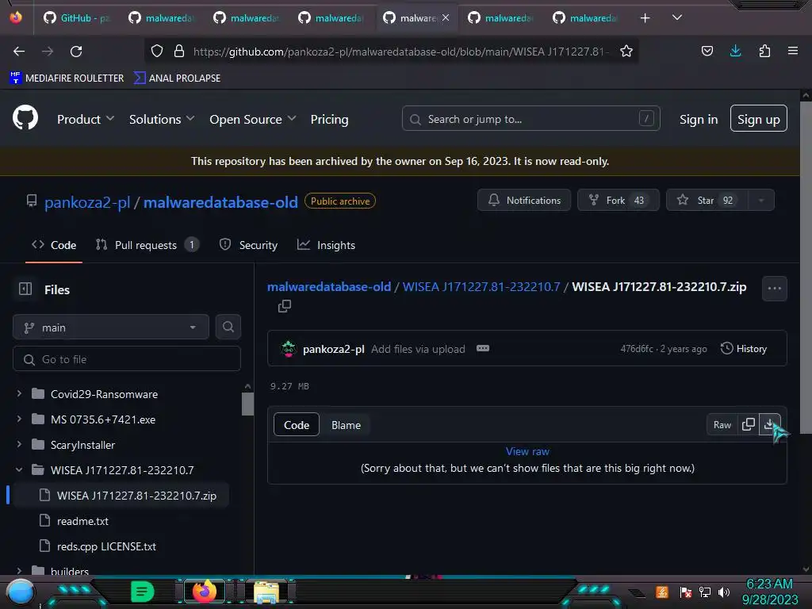Image resolution: width=812 pixels, height=609 pixels.
Task: Open the Security tab
Action: (248, 245)
